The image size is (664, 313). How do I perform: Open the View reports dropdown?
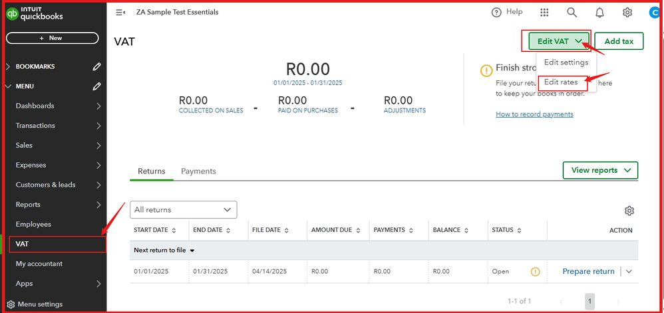pyautogui.click(x=600, y=171)
